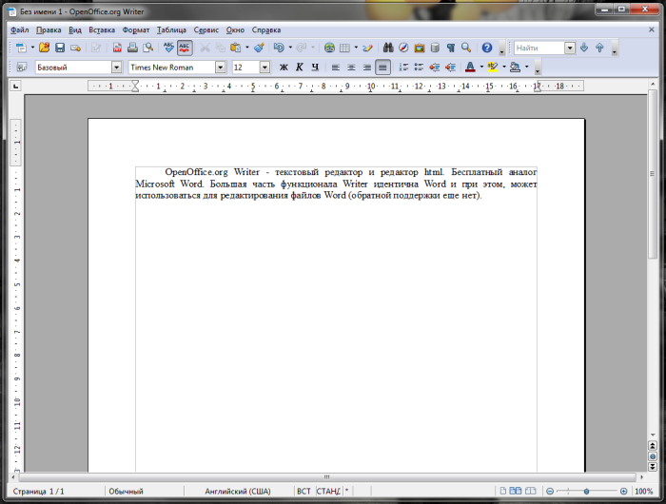Align text to the right

click(367, 68)
